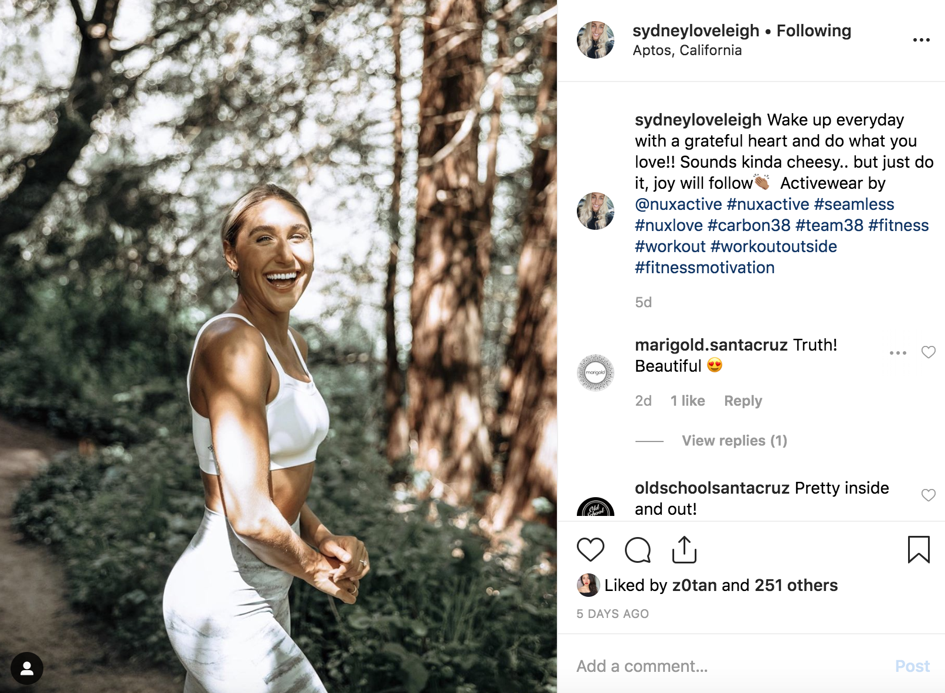The width and height of the screenshot is (945, 693).
Task: Toggle the Following button in header
Action: [x=814, y=30]
